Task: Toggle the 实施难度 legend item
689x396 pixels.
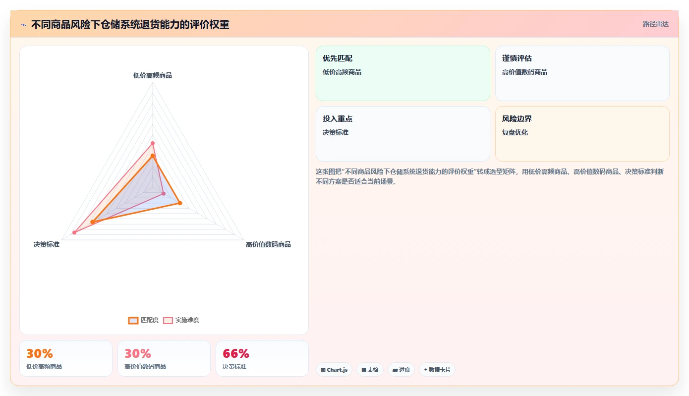Action: (181, 320)
